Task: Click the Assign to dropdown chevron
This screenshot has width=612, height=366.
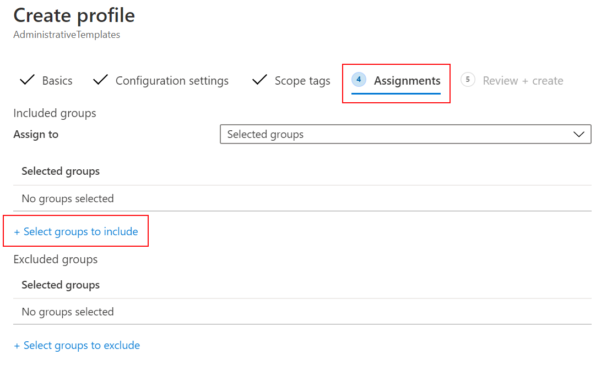Action: pos(579,134)
